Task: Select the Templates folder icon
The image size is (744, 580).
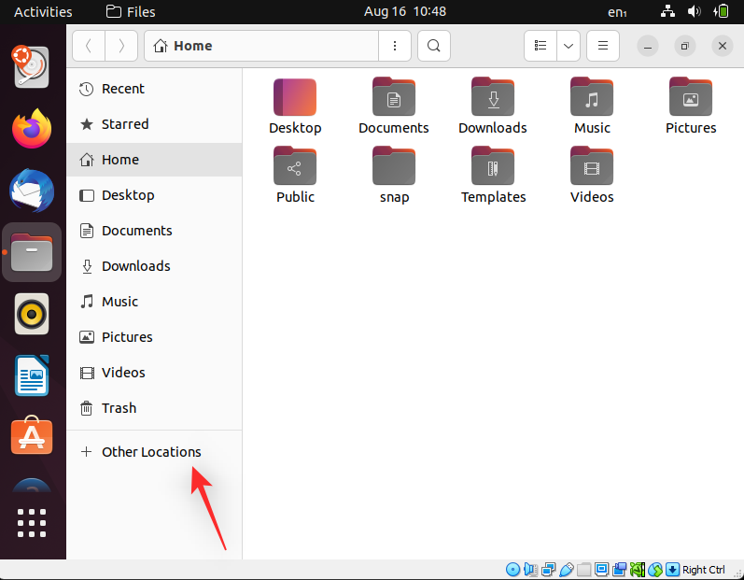Action: click(493, 165)
